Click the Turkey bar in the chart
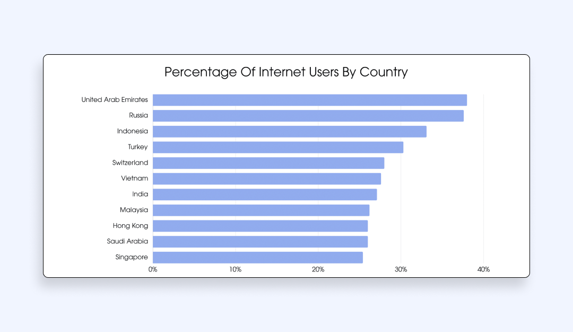573x332 pixels. pyautogui.click(x=278, y=147)
